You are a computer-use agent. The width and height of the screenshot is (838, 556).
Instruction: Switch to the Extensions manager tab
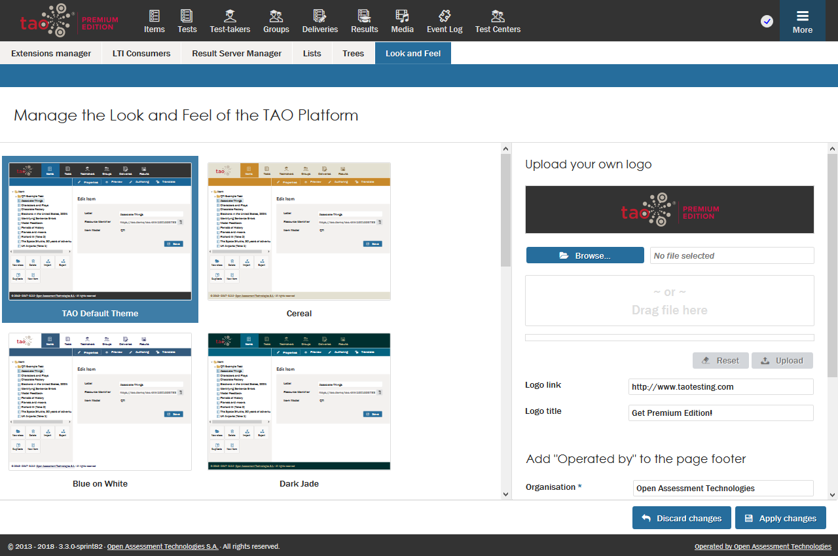click(51, 54)
